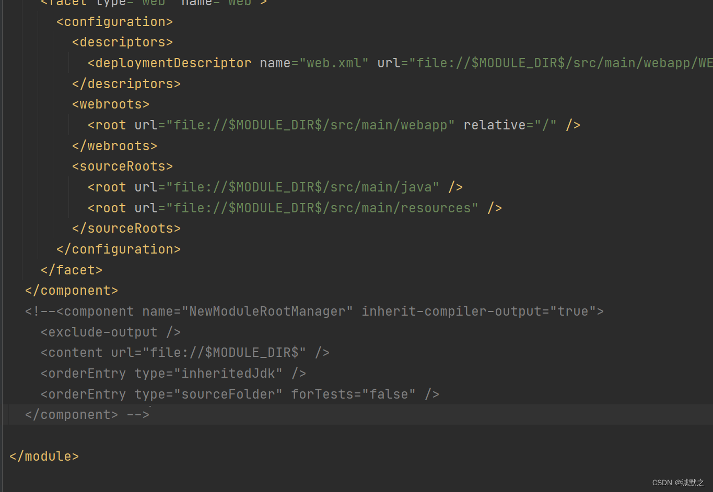713x492 pixels.
Task: Select the <exclude-output /> commented line
Action: tap(110, 332)
